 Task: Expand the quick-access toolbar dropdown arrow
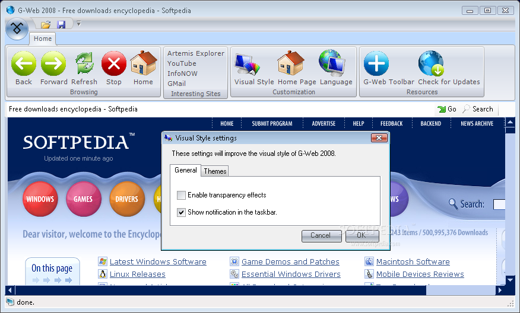[78, 24]
